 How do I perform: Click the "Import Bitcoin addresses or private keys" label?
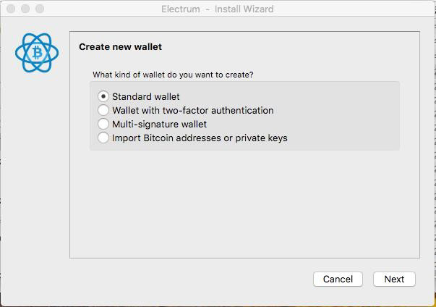[x=200, y=138]
